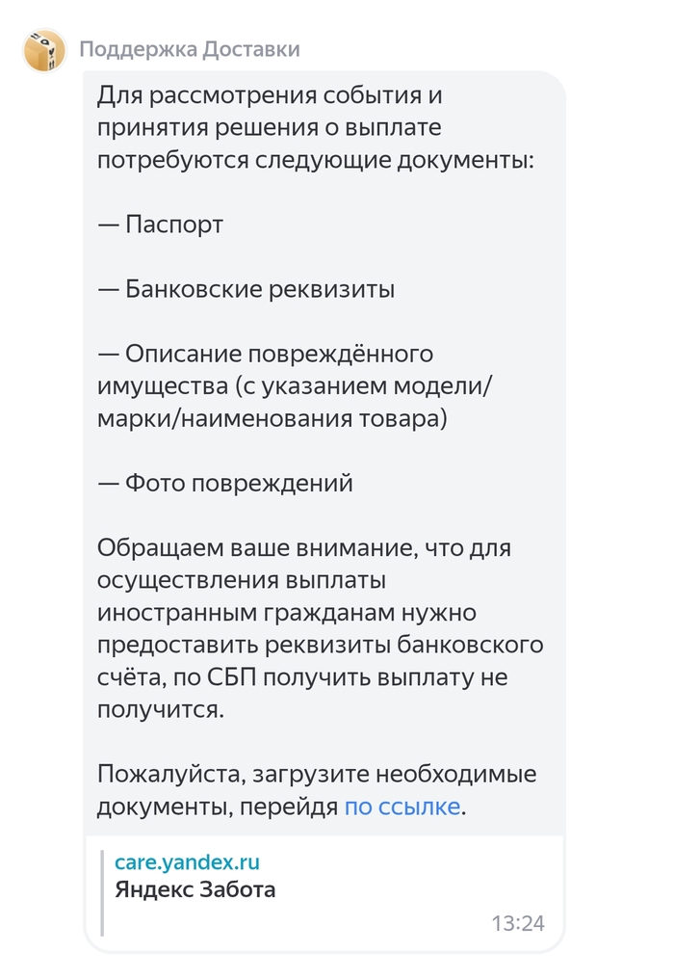The width and height of the screenshot is (674, 979).
Task: Open the Поддержка Доставки sender name
Action: pos(190,49)
